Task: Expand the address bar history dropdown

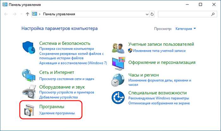Action: (x=147, y=14)
